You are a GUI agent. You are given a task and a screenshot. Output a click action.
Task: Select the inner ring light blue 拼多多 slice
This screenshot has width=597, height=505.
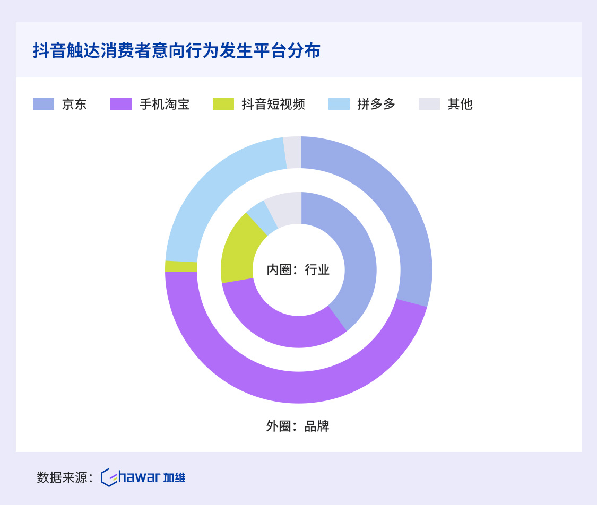pos(263,217)
